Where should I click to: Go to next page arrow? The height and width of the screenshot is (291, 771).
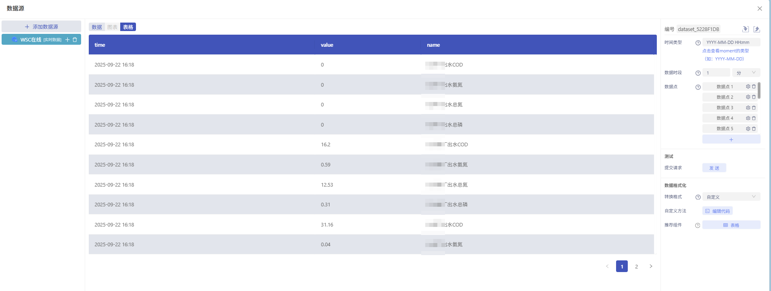point(651,266)
